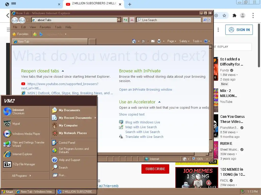Click the Chrome extensions puzzle icon
Image resolution: width=261 pixels, height=195 pixels.
[234, 15]
